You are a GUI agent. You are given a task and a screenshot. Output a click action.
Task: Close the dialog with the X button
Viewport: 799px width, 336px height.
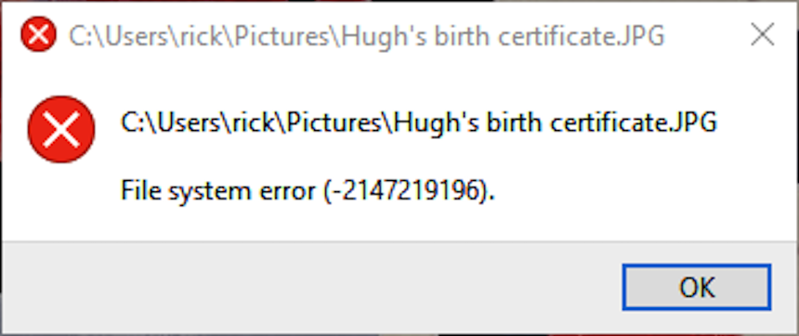coord(763,34)
